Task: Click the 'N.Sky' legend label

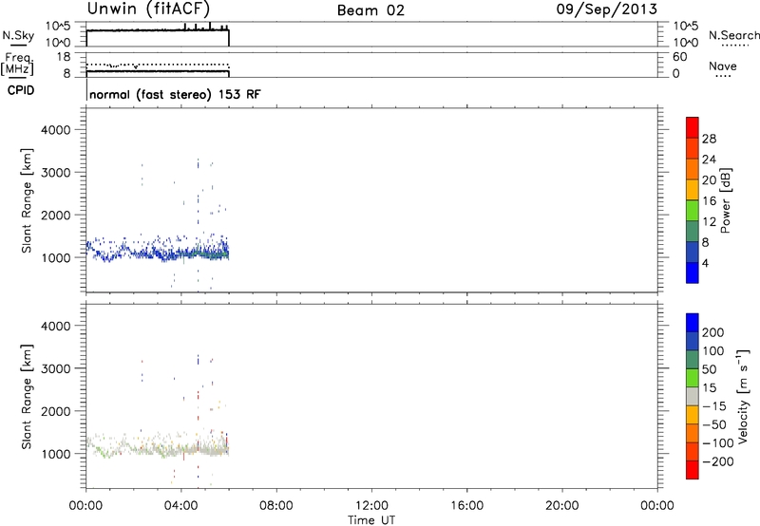Action: coord(18,35)
